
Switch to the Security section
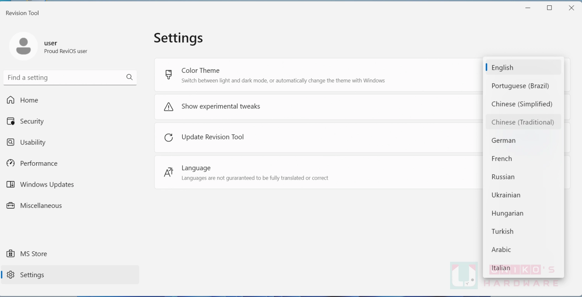32,121
